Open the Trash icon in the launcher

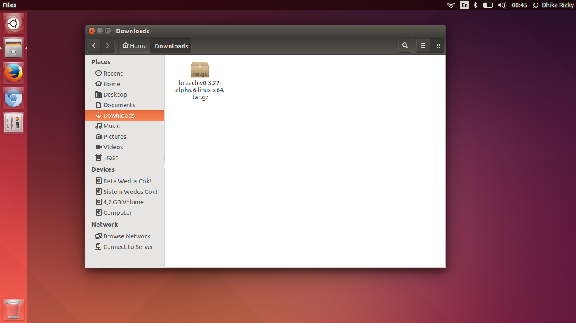13,310
